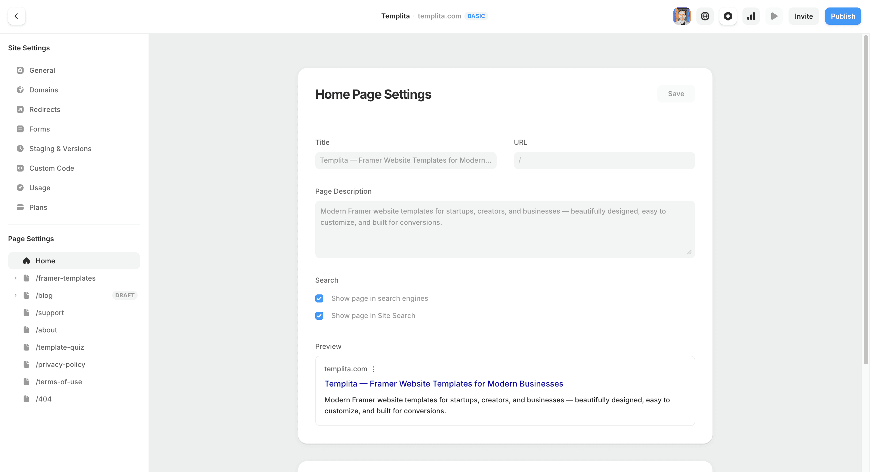Open Custom Code settings

click(74, 168)
